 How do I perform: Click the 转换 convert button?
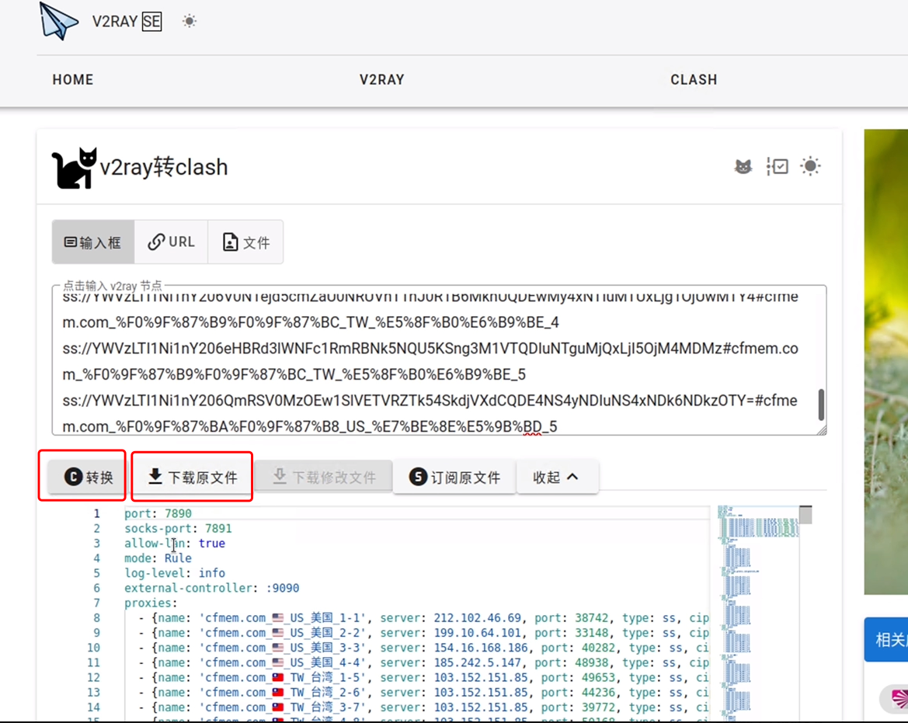tap(88, 477)
